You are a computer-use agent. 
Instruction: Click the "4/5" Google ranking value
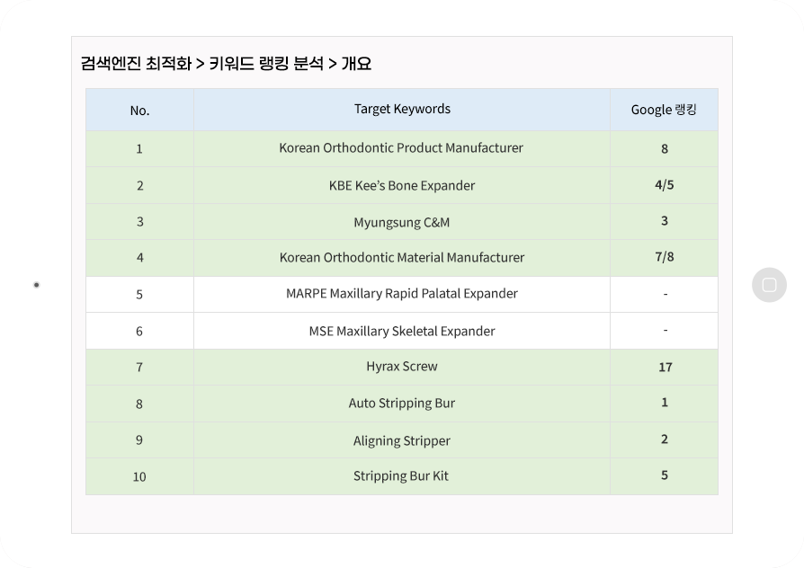click(x=665, y=184)
